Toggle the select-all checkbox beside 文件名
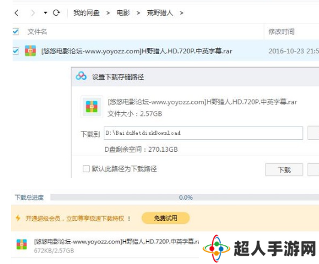Image resolution: width=319 pixels, height=264 pixels. pyautogui.click(x=16, y=32)
